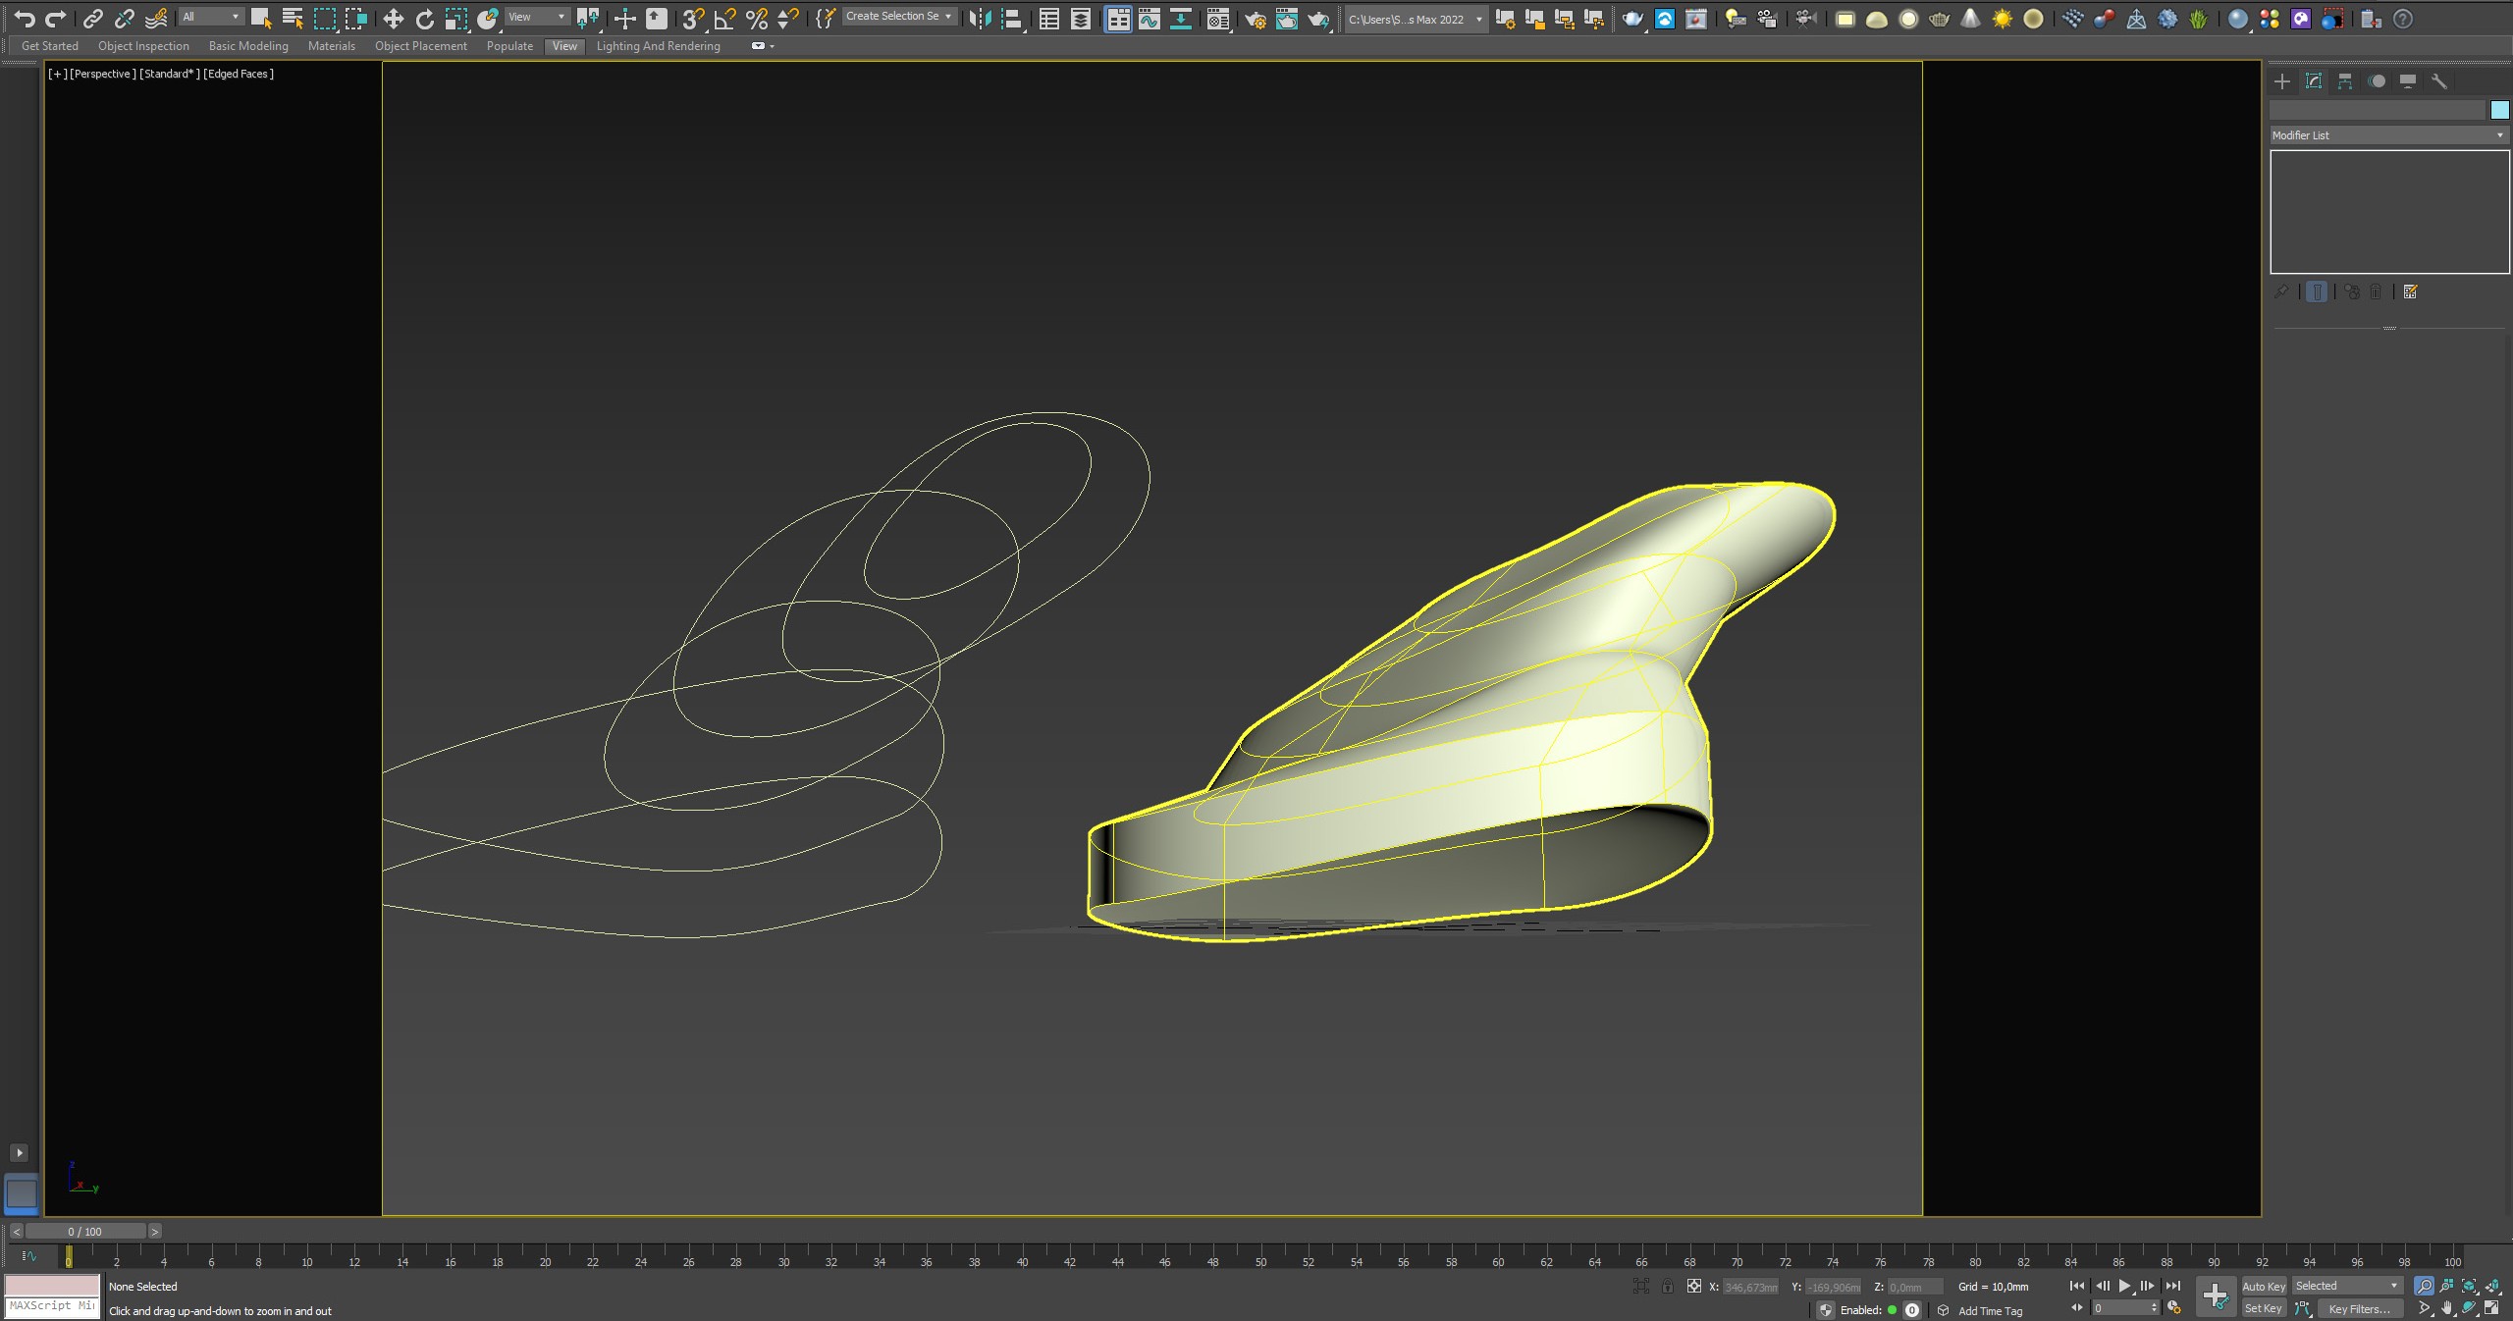
Task: Click the Undo arrow icon
Action: [25, 19]
